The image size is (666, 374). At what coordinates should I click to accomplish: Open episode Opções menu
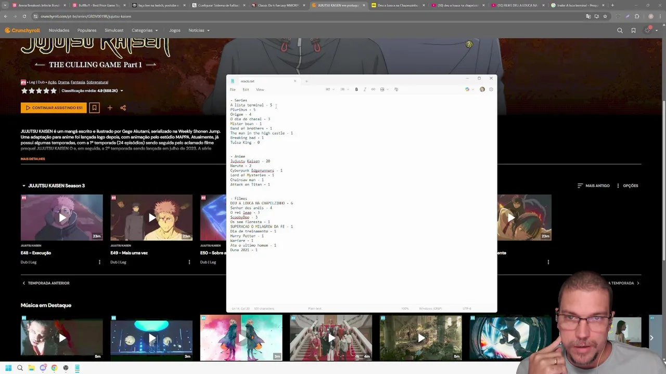(627, 185)
